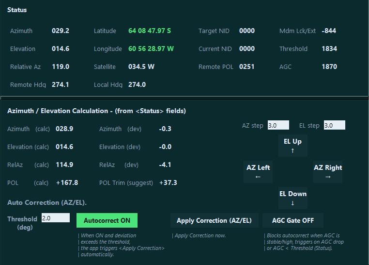The height and width of the screenshot is (265, 369).
Task: Click the EL Up arrow button
Action: (x=293, y=146)
